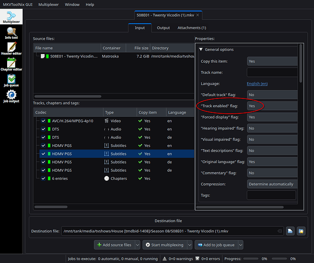Click the file icon beside S08E01 source file
The height and width of the screenshot is (263, 314).
coord(43,56)
